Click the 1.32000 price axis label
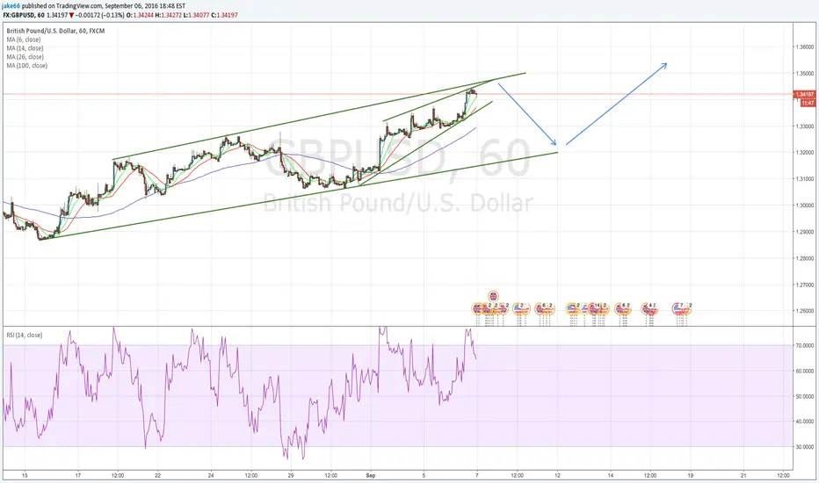The height and width of the screenshot is (483, 819). click(804, 153)
